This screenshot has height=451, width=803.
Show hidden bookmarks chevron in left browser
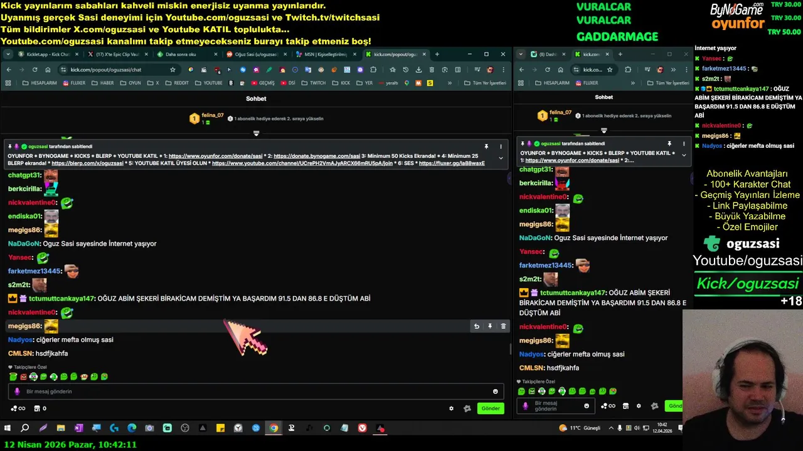(x=450, y=83)
